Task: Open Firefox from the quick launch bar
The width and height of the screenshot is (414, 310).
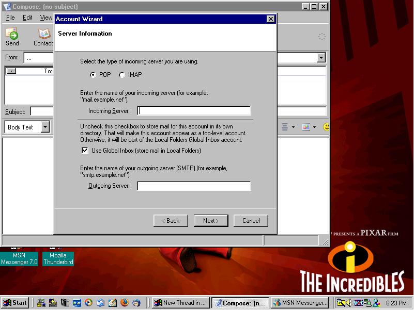Action: [x=124, y=303]
